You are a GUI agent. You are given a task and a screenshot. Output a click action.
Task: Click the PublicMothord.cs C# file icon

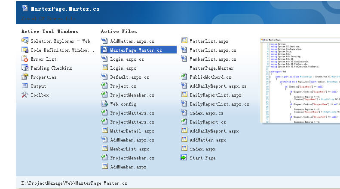pyautogui.click(x=184, y=77)
